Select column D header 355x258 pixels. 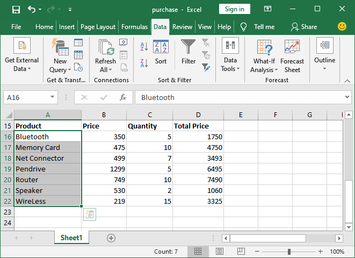[198, 115]
